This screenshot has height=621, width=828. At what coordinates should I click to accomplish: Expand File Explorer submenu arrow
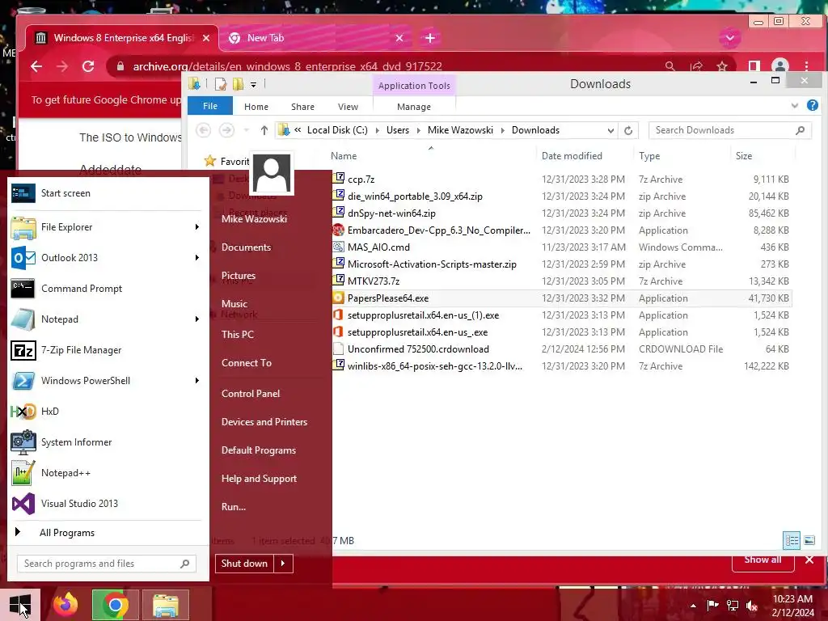197,227
